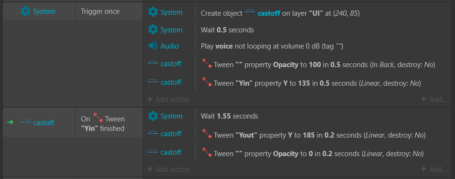Click the Audio speaker icon
This screenshot has width=455, height=179.
153,46
